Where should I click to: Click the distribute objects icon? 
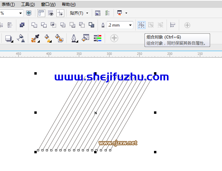tap(10, 25)
